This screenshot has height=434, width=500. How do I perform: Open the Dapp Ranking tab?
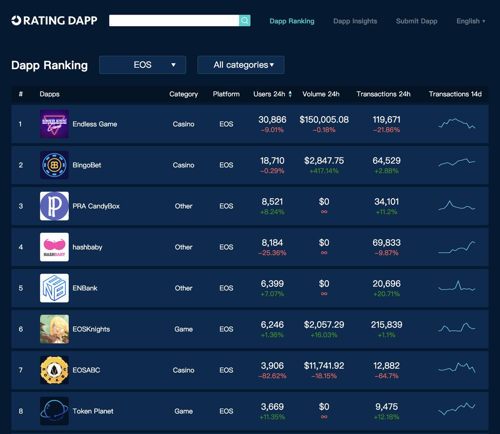click(x=292, y=21)
